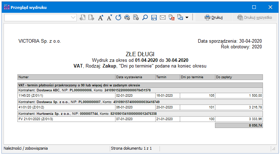Click the Drukuj button
The height and width of the screenshot is (155, 280).
[214, 17]
